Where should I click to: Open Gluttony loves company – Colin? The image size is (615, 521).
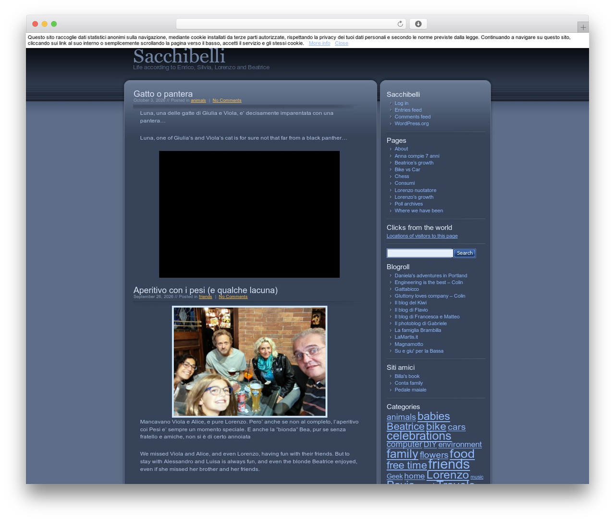pos(430,296)
